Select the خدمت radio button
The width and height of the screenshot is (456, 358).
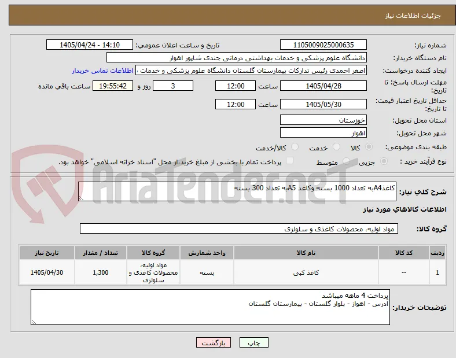point(336,147)
